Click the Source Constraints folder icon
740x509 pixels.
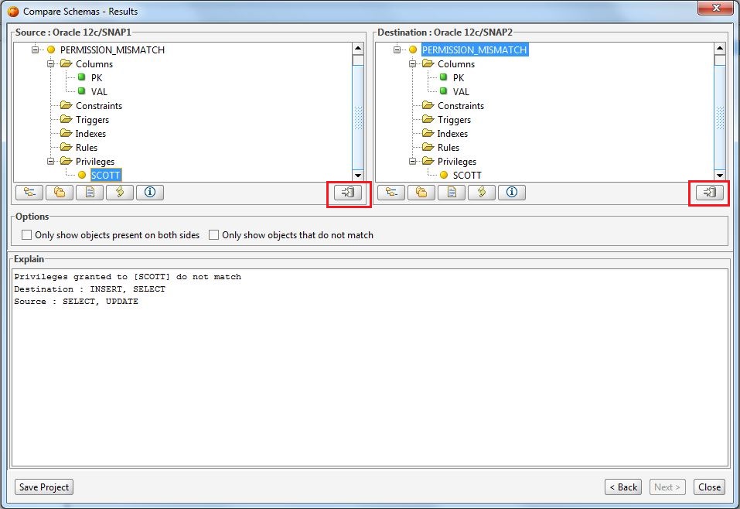(66, 105)
